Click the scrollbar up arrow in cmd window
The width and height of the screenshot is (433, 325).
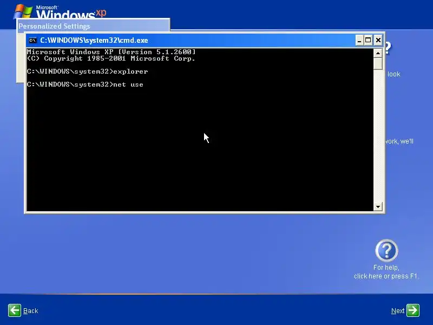click(x=378, y=53)
